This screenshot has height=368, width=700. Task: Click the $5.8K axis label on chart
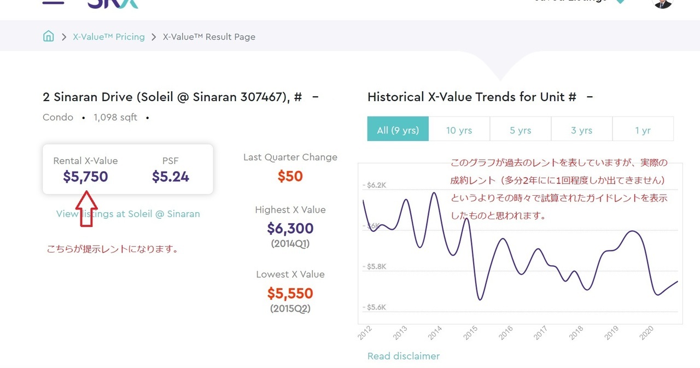point(374,266)
